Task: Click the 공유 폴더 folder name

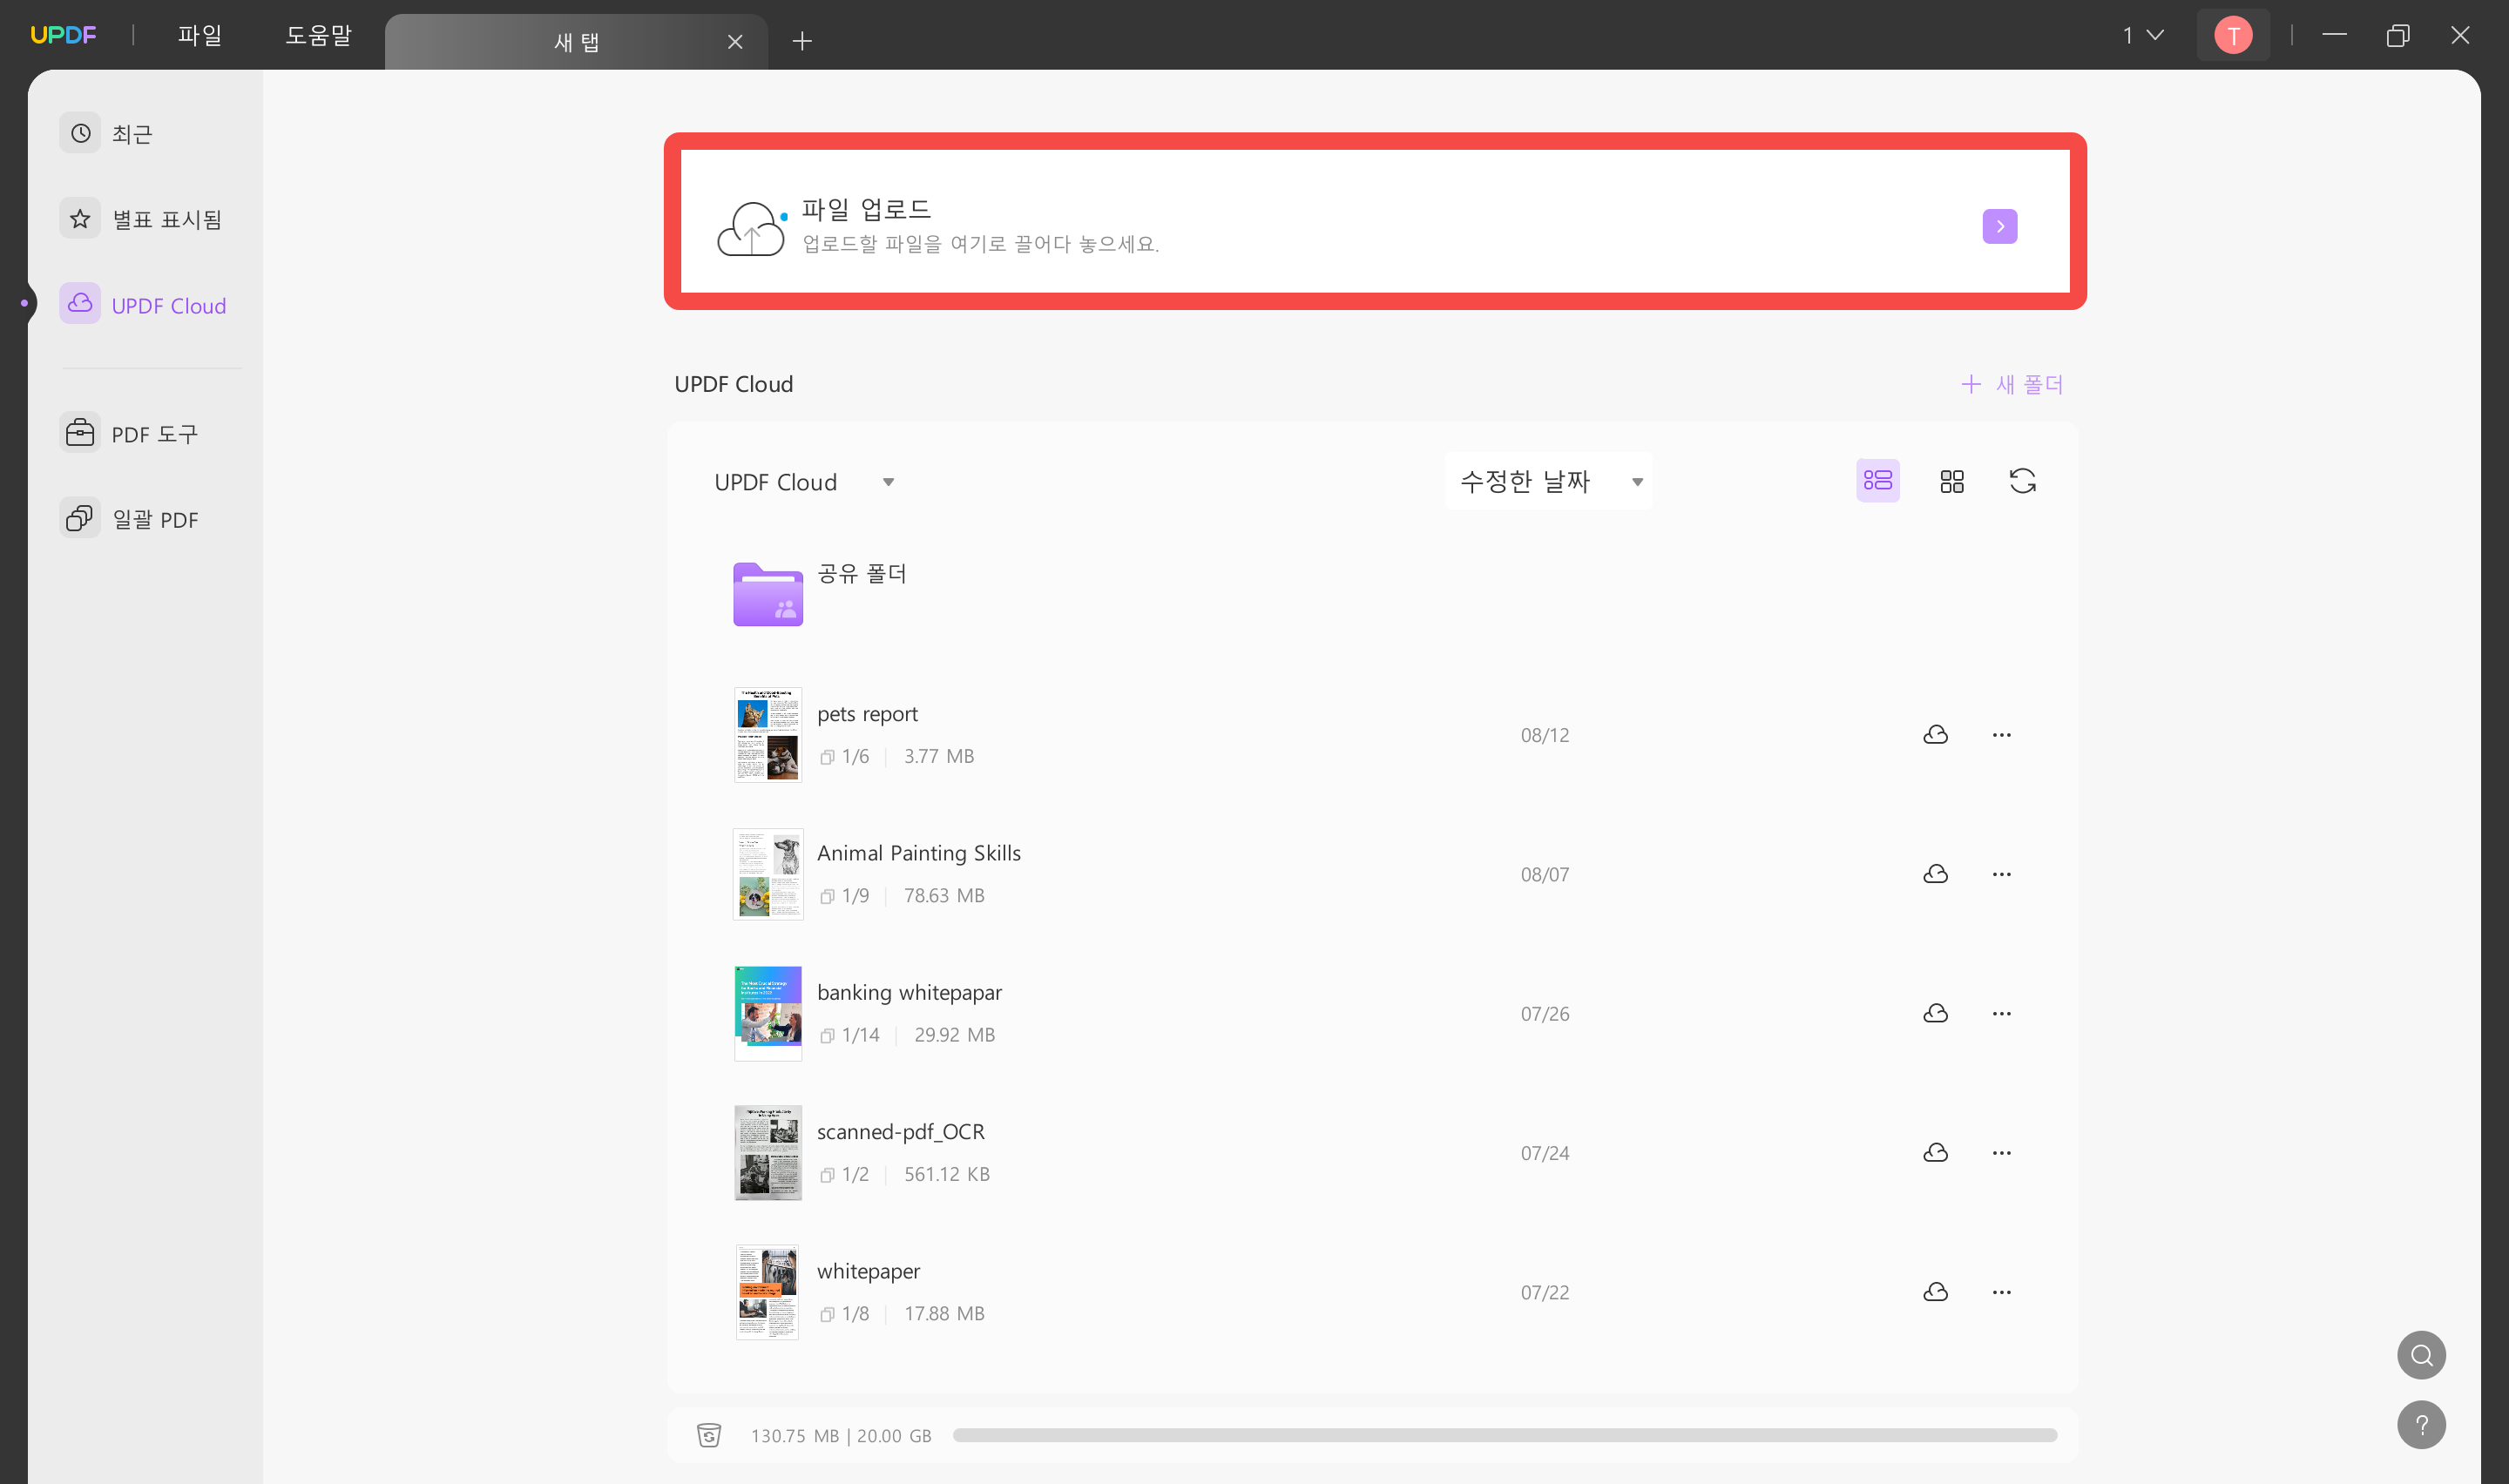Action: [861, 573]
